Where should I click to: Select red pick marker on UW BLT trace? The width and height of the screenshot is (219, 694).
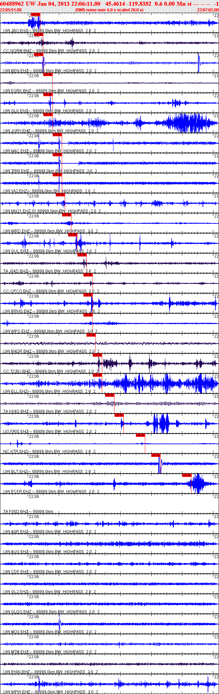tap(156, 455)
